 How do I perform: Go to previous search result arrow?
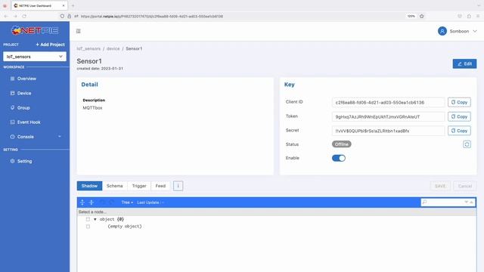pos(471,202)
